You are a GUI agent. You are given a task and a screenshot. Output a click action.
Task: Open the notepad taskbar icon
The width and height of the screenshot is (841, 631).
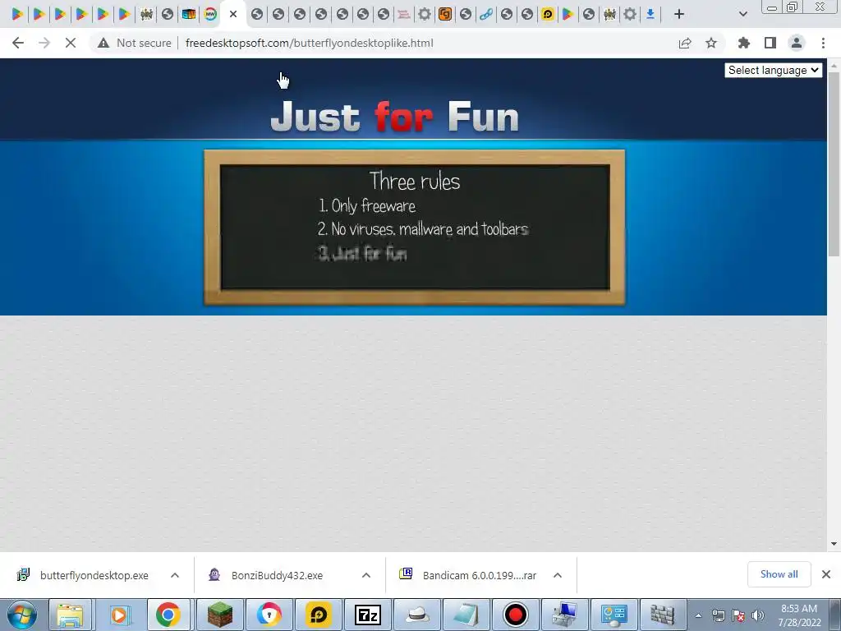(x=466, y=615)
